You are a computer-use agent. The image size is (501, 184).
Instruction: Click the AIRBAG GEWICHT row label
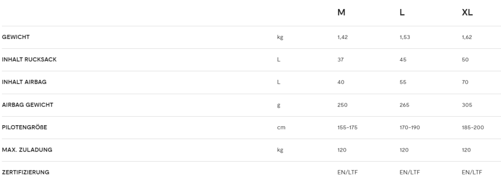pos(28,105)
